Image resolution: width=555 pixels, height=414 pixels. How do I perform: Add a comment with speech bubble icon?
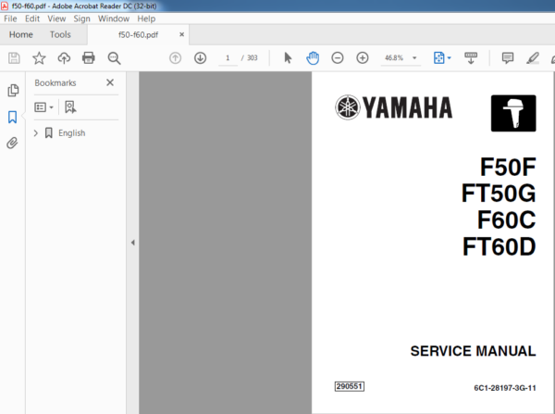pos(508,57)
